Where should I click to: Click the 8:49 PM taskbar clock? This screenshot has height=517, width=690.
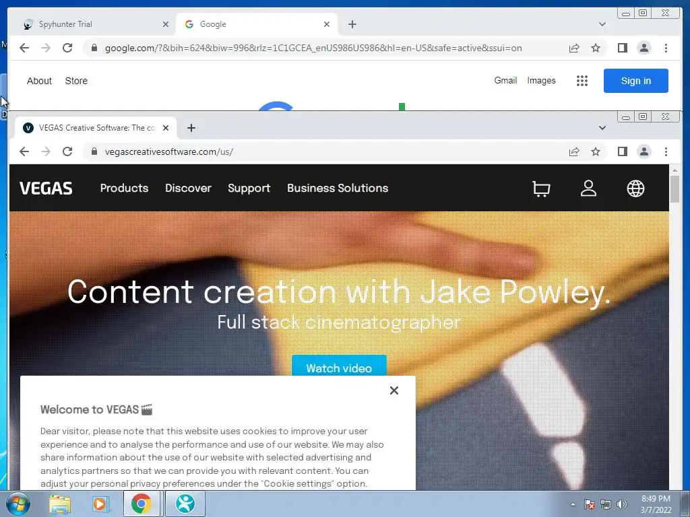pos(656,504)
